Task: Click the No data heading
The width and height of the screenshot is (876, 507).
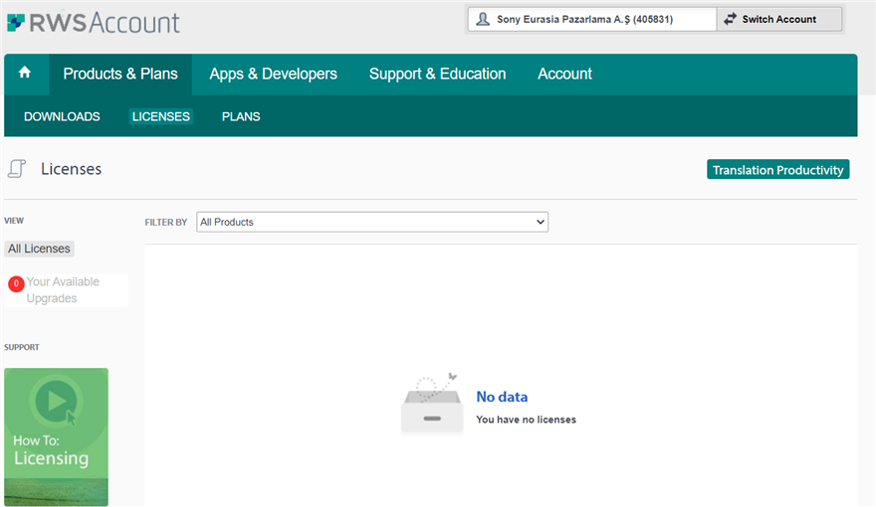Action: [x=502, y=397]
